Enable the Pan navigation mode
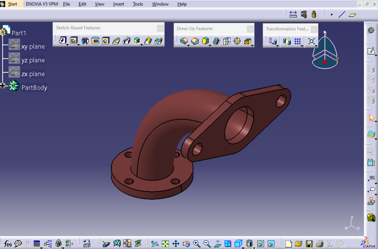This screenshot has height=249, width=378. click(x=176, y=243)
